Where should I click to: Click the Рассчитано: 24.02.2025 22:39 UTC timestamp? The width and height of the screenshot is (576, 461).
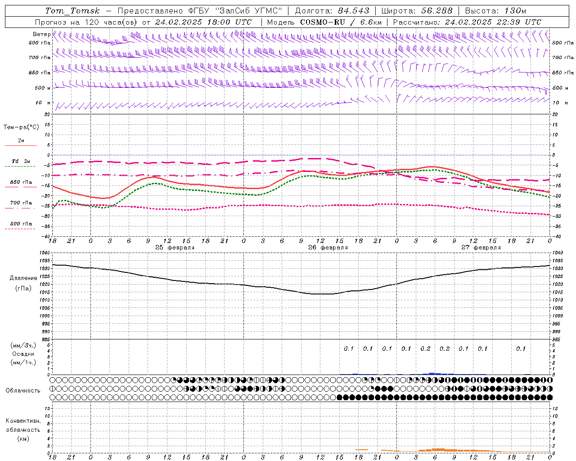coord(467,22)
